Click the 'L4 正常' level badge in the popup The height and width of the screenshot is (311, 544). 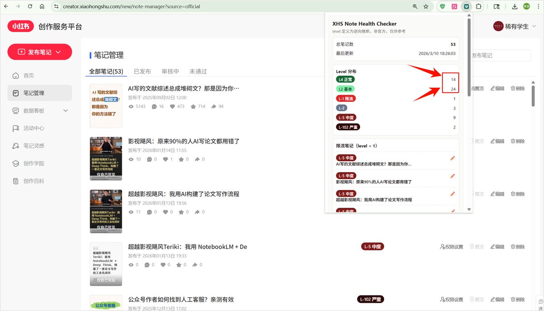click(x=346, y=80)
